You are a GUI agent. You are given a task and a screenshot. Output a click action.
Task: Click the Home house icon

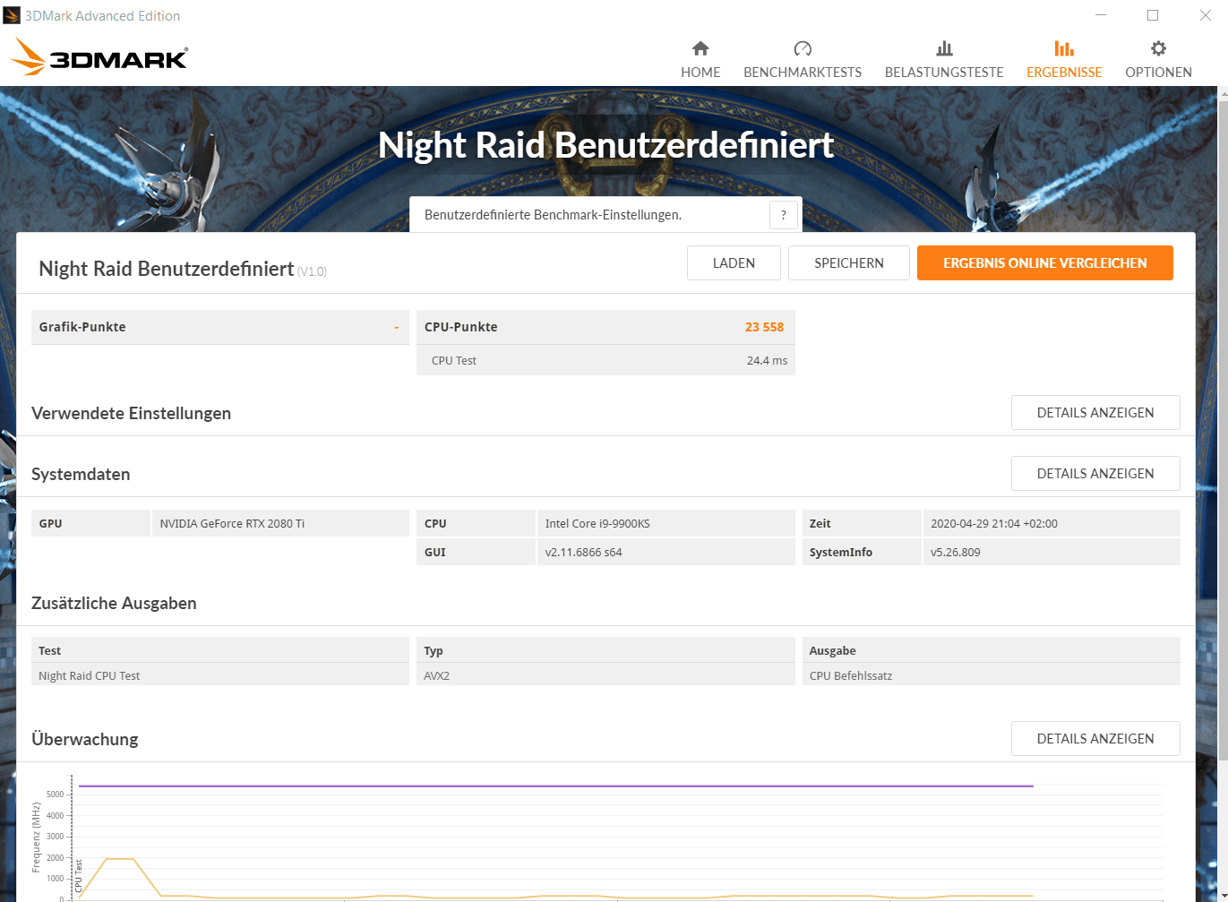(700, 48)
